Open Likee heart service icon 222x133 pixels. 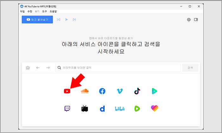(155, 109)
